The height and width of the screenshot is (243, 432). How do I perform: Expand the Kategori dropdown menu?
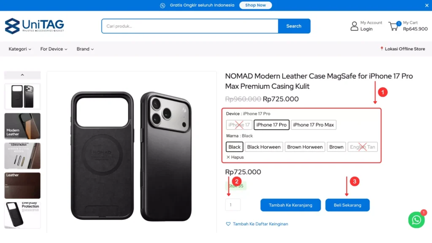[20, 49]
